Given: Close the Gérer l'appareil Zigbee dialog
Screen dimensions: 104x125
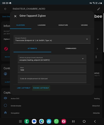Looking at the screenshot, I should pyautogui.click(x=15, y=16).
